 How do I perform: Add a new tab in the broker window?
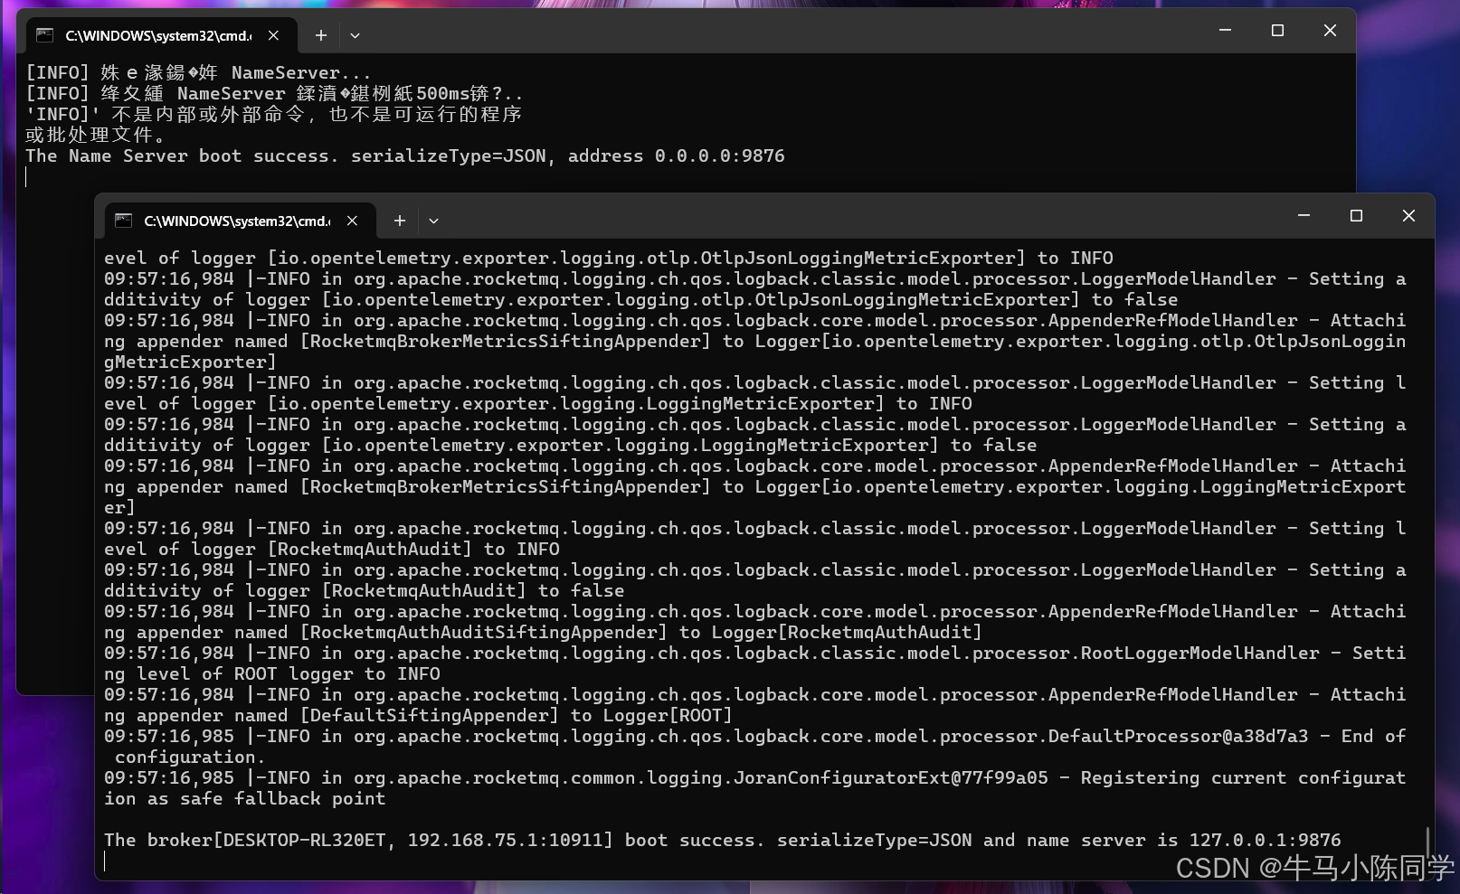(x=399, y=221)
